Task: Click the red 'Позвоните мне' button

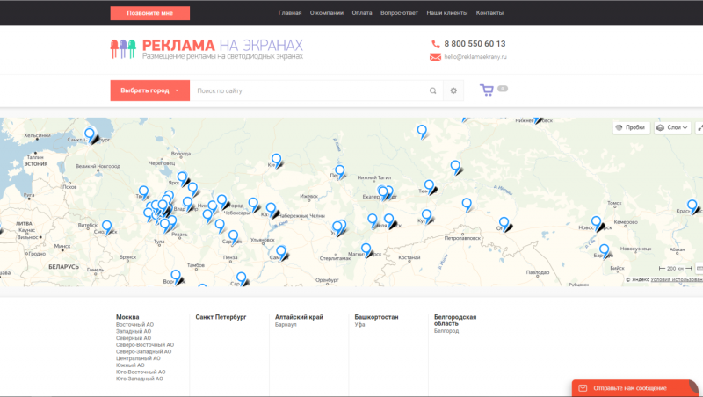Action: [149, 13]
